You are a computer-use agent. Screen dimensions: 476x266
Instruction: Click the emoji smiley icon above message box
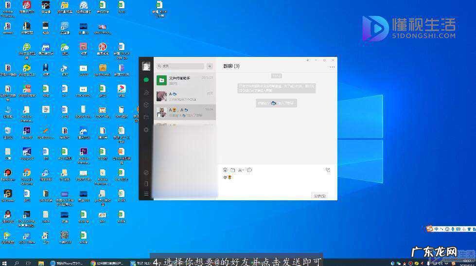225,170
